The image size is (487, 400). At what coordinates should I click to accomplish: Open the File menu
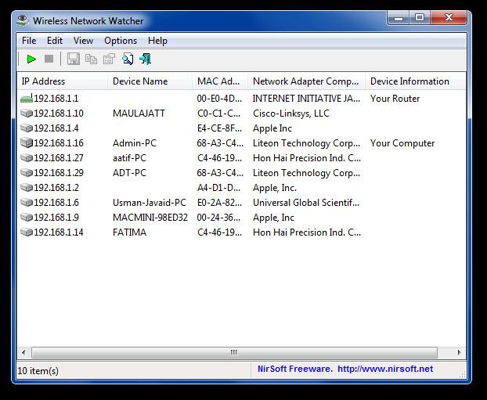29,41
